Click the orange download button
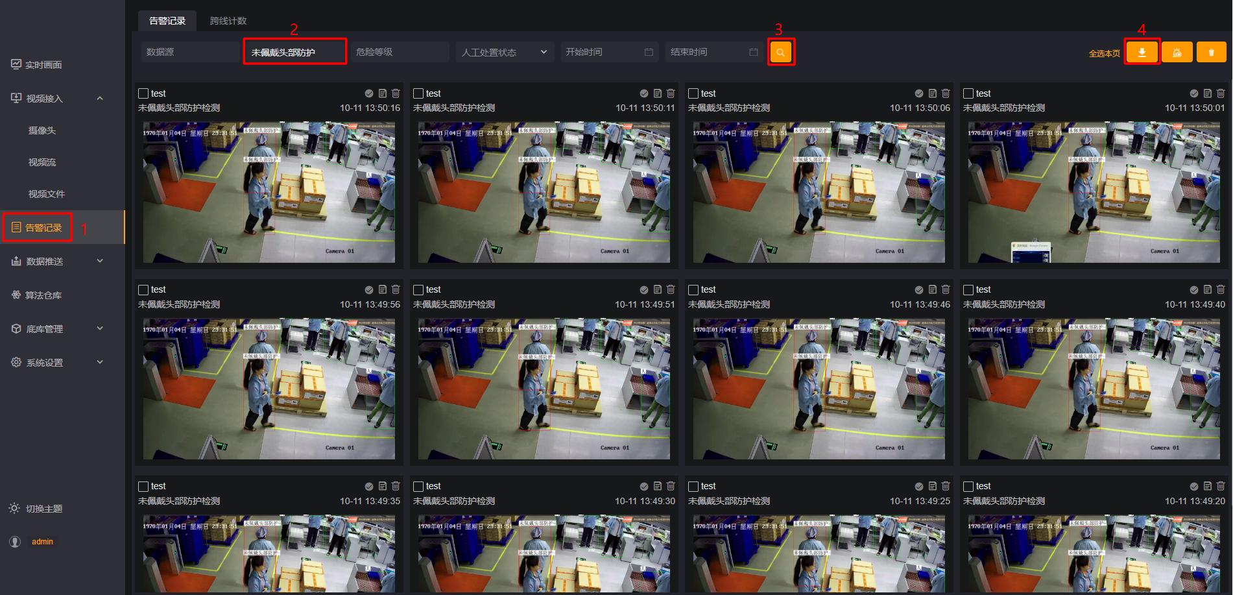1233x595 pixels. [x=1142, y=53]
